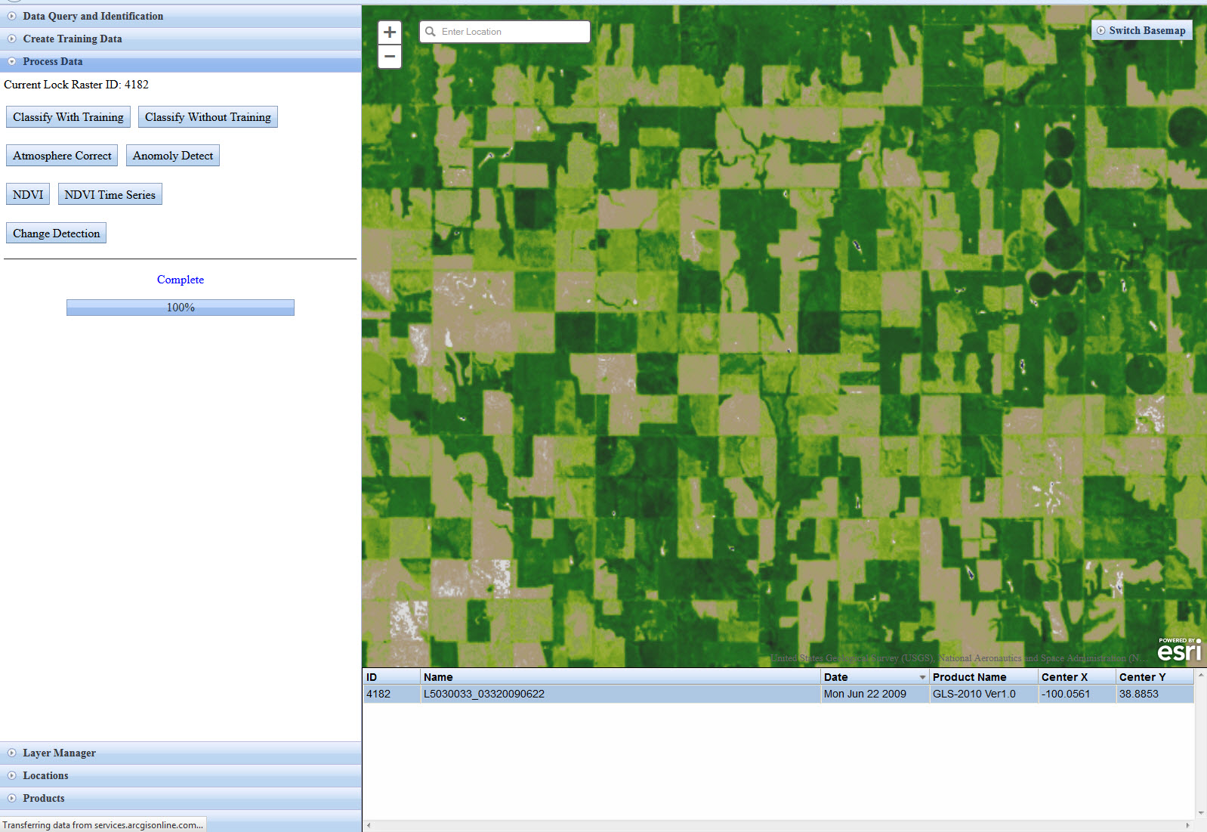Launch Change Detection
The image size is (1207, 832).
(x=56, y=234)
